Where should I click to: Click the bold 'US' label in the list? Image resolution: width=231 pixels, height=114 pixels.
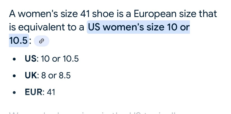click(30, 59)
